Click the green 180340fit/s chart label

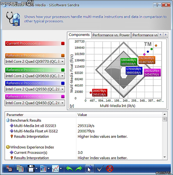[129, 62]
